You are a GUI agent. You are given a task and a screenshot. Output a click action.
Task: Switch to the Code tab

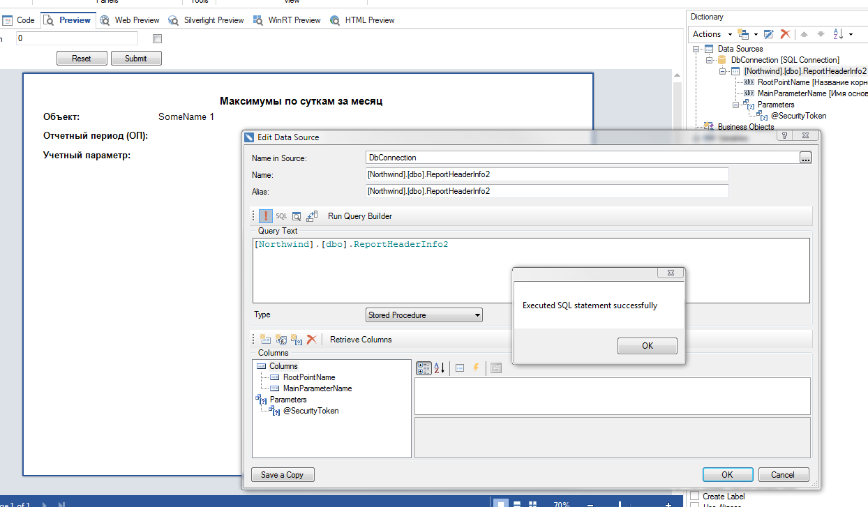(18, 20)
